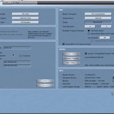Open the No Transposition master transpose dropdown
This screenshot has height=114, width=114.
(x=98, y=14)
